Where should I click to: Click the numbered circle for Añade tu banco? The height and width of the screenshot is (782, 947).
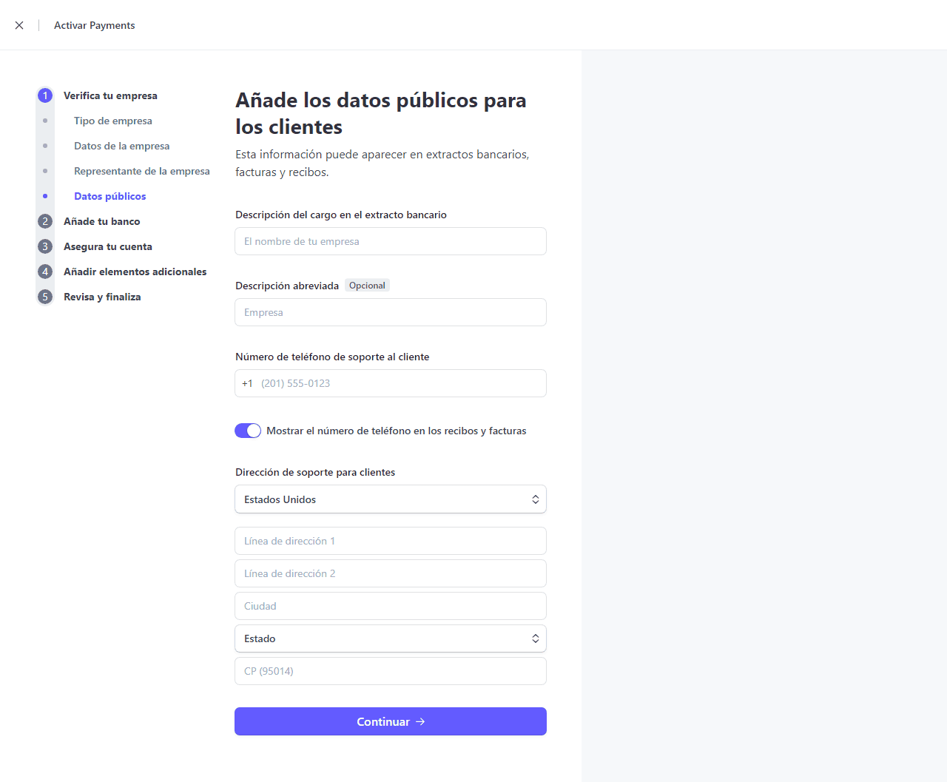(45, 221)
